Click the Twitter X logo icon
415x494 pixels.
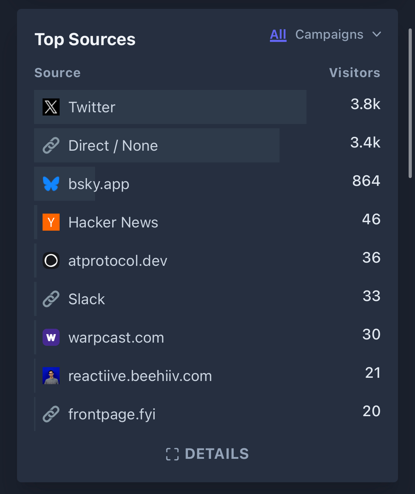(51, 107)
